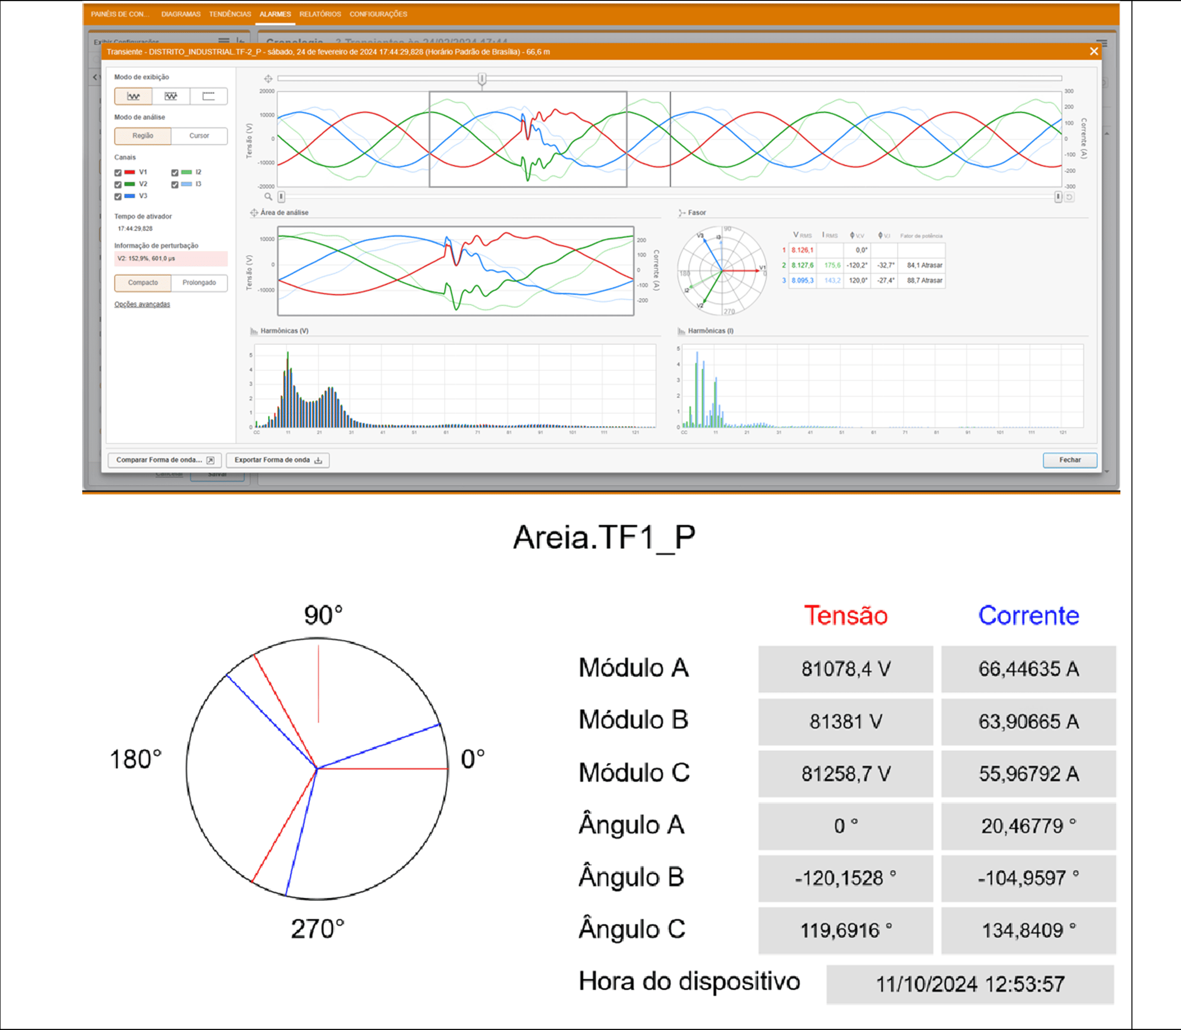Open the Opções avançadas link
Viewport: 1181px width, 1030px height.
pyautogui.click(x=142, y=305)
